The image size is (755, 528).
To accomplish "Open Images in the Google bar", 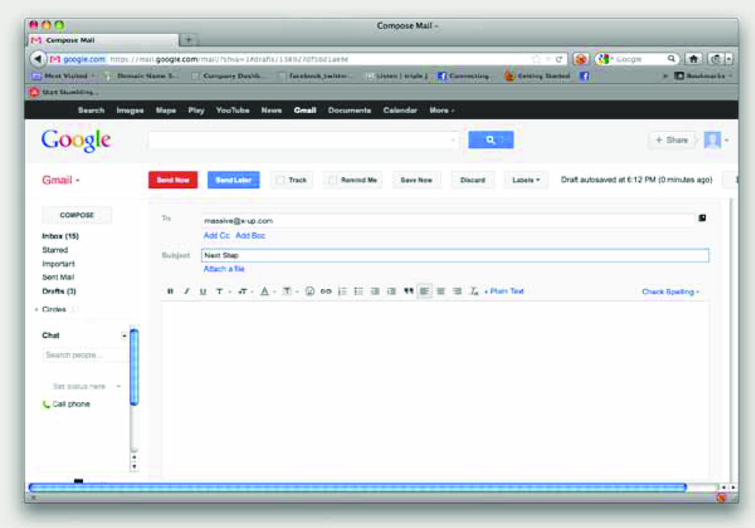I will tap(130, 110).
